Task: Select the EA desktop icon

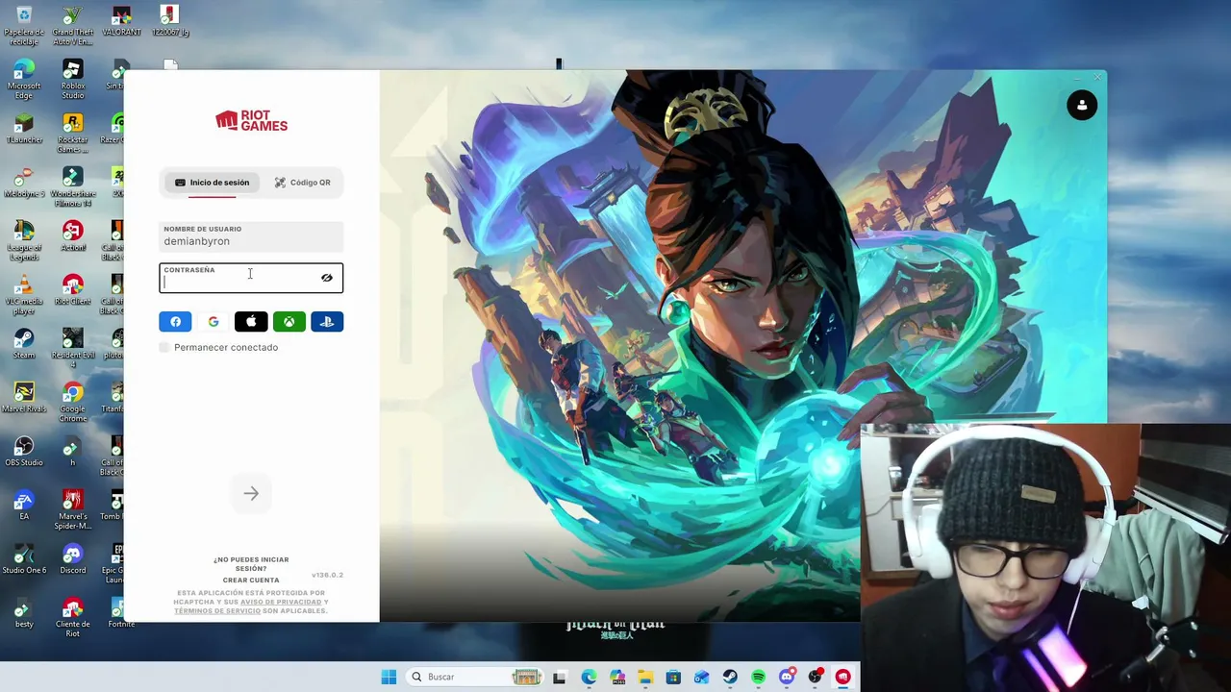Action: (24, 506)
